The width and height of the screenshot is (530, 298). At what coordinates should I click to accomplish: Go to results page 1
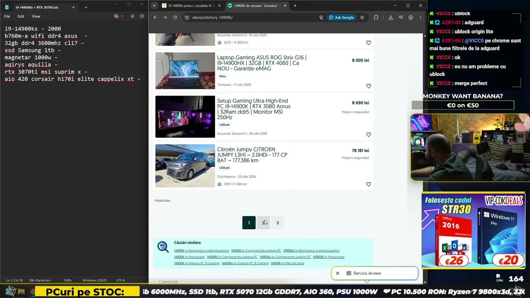(249, 223)
